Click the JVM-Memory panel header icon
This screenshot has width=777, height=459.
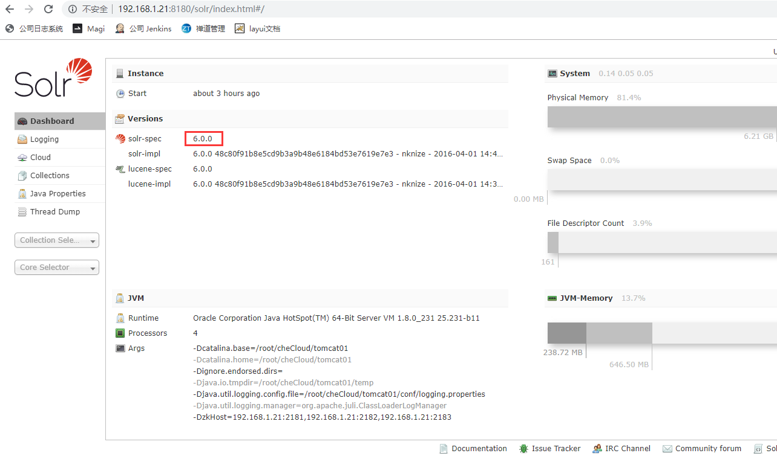(551, 298)
